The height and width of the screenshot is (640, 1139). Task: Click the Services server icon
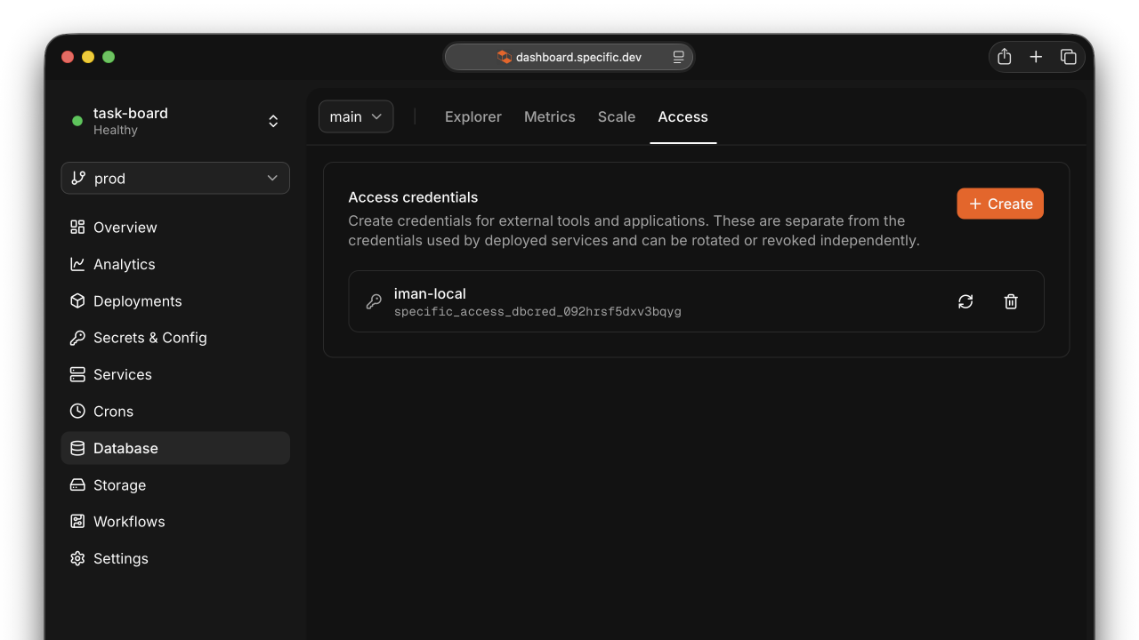point(77,374)
